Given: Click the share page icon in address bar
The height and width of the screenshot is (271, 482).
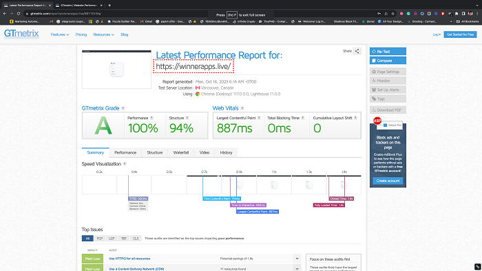Looking at the screenshot, I should coord(386,14).
